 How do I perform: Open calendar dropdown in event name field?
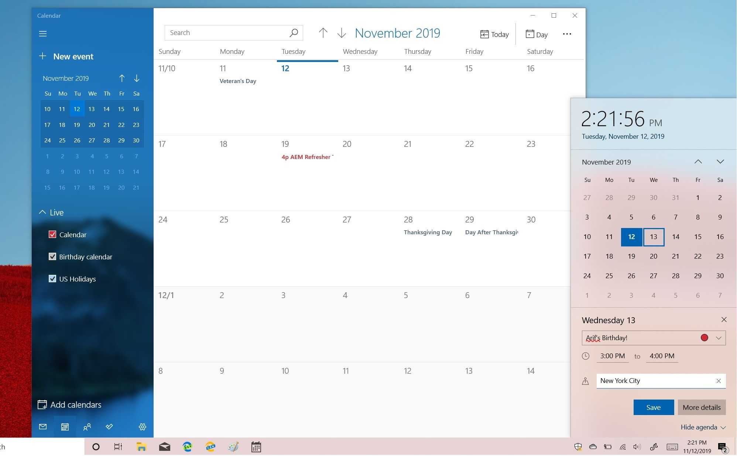pyautogui.click(x=719, y=338)
